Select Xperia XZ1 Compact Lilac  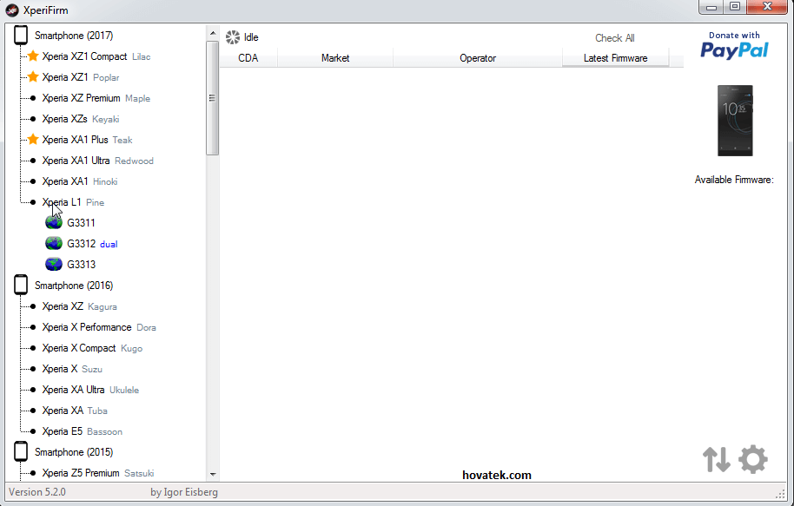point(96,56)
